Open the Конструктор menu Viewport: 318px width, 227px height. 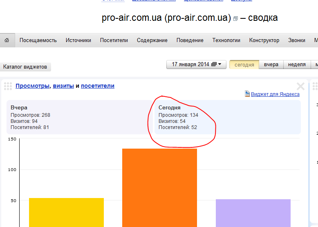[x=264, y=40]
